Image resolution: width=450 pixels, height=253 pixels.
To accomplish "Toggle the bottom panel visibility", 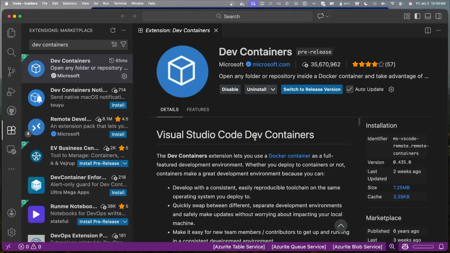I will pos(428,16).
